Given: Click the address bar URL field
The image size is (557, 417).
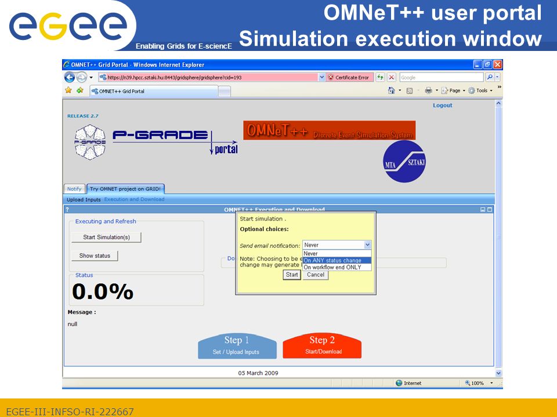Looking at the screenshot, I should (208, 77).
